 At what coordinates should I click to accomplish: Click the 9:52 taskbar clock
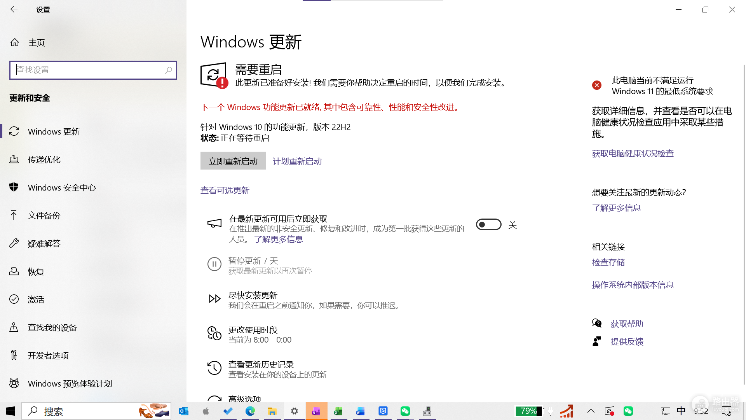pyautogui.click(x=701, y=411)
